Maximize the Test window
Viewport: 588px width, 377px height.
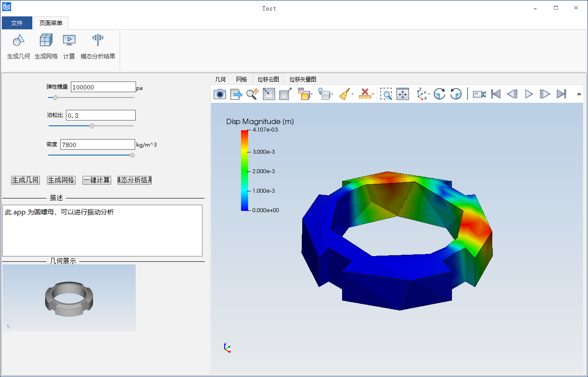point(556,8)
